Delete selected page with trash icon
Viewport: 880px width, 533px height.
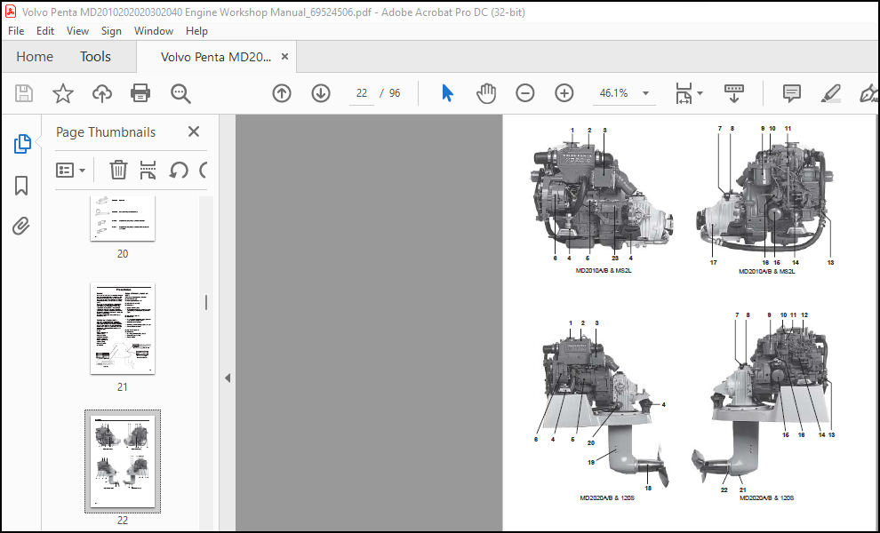click(118, 170)
